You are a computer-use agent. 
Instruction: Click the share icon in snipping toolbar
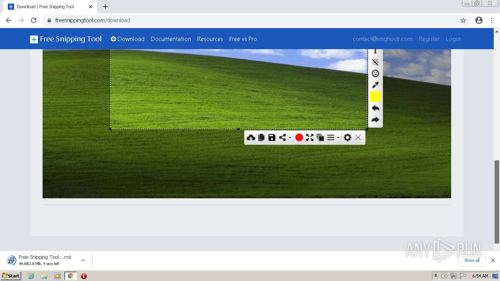pos(282,137)
